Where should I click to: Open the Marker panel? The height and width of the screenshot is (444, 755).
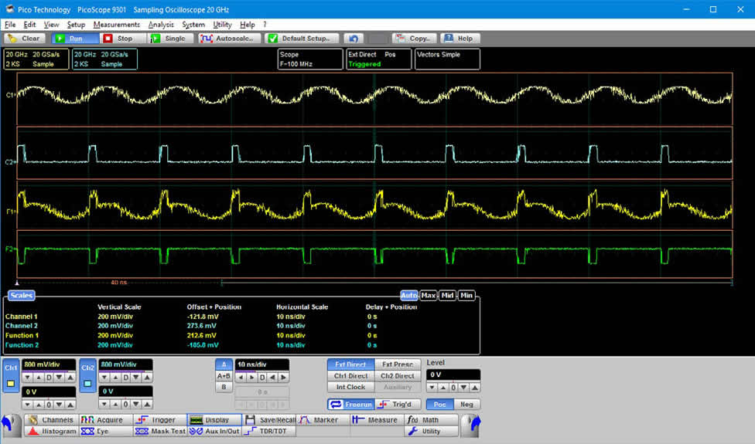tap(323, 419)
